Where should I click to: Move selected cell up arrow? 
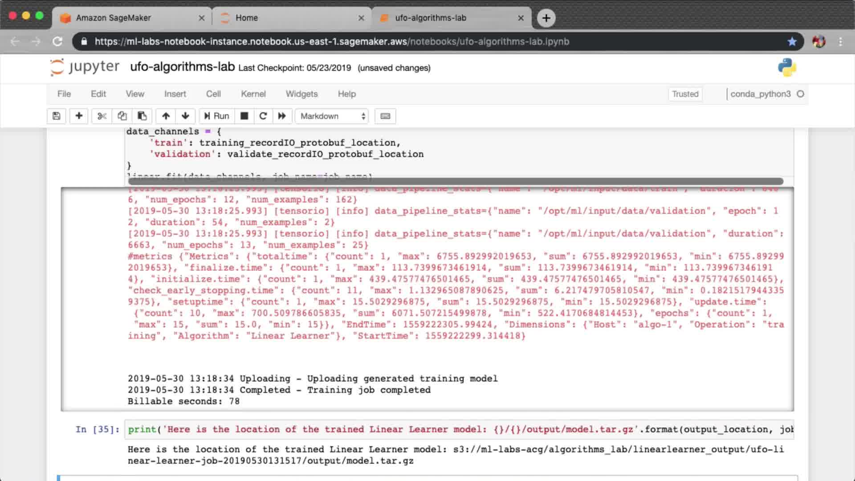(x=166, y=116)
